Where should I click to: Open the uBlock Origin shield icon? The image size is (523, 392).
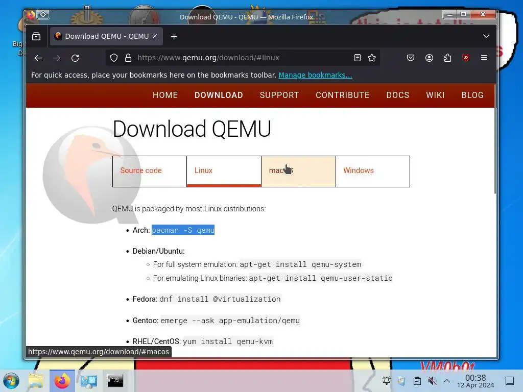tap(466, 58)
